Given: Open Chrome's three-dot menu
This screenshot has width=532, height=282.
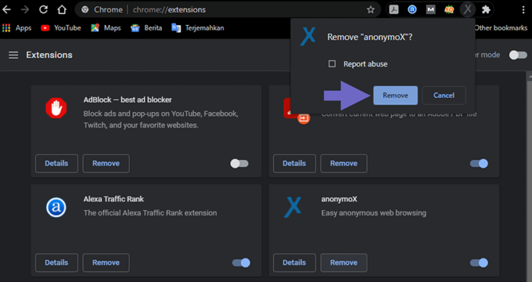Looking at the screenshot, I should click(x=524, y=10).
